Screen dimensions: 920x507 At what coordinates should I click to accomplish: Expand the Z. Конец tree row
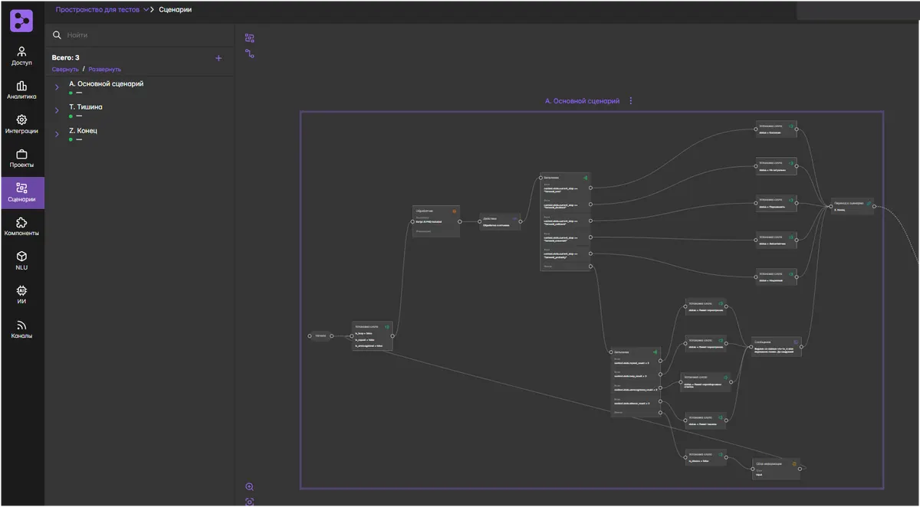57,135
